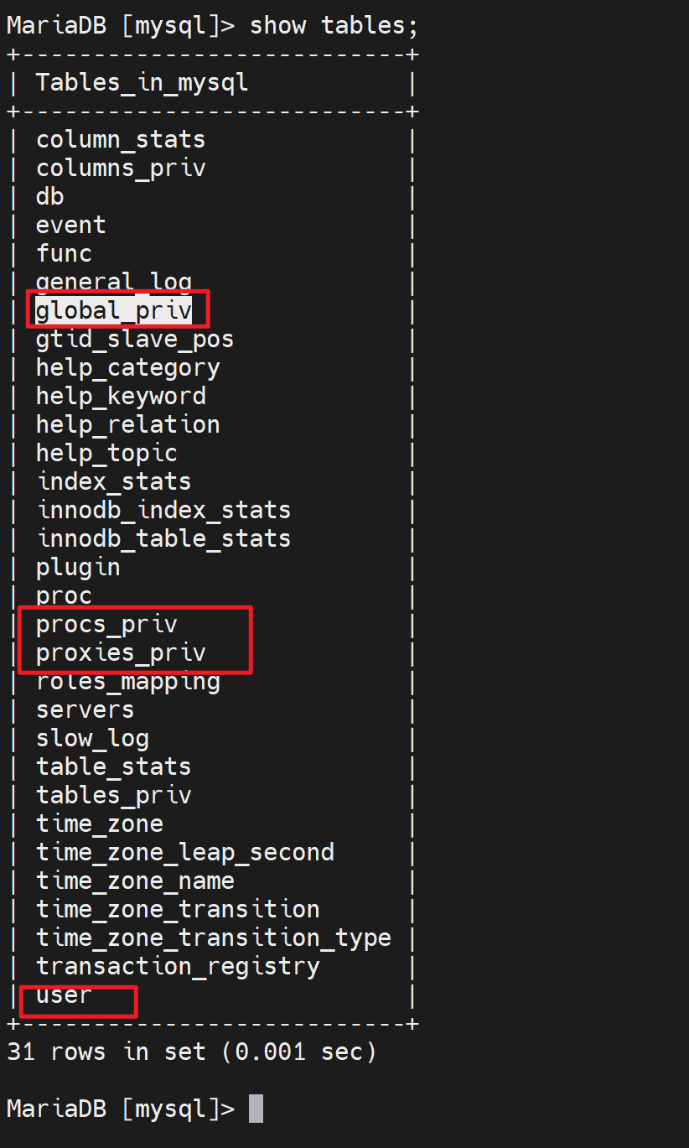Click the column_stats table name
The height and width of the screenshot is (1148, 689).
click(121, 139)
